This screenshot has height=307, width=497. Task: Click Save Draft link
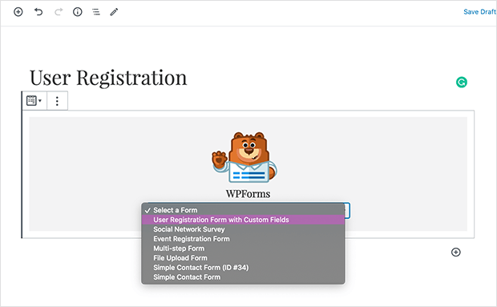tap(479, 12)
